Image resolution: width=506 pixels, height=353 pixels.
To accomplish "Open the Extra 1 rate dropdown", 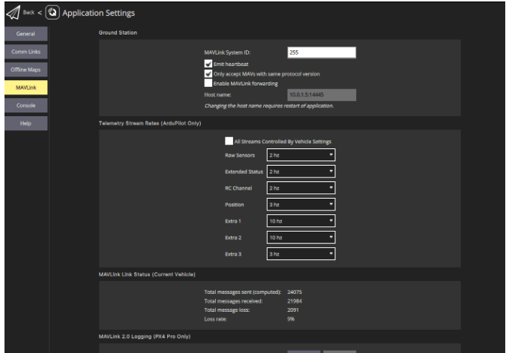I will [x=301, y=221].
